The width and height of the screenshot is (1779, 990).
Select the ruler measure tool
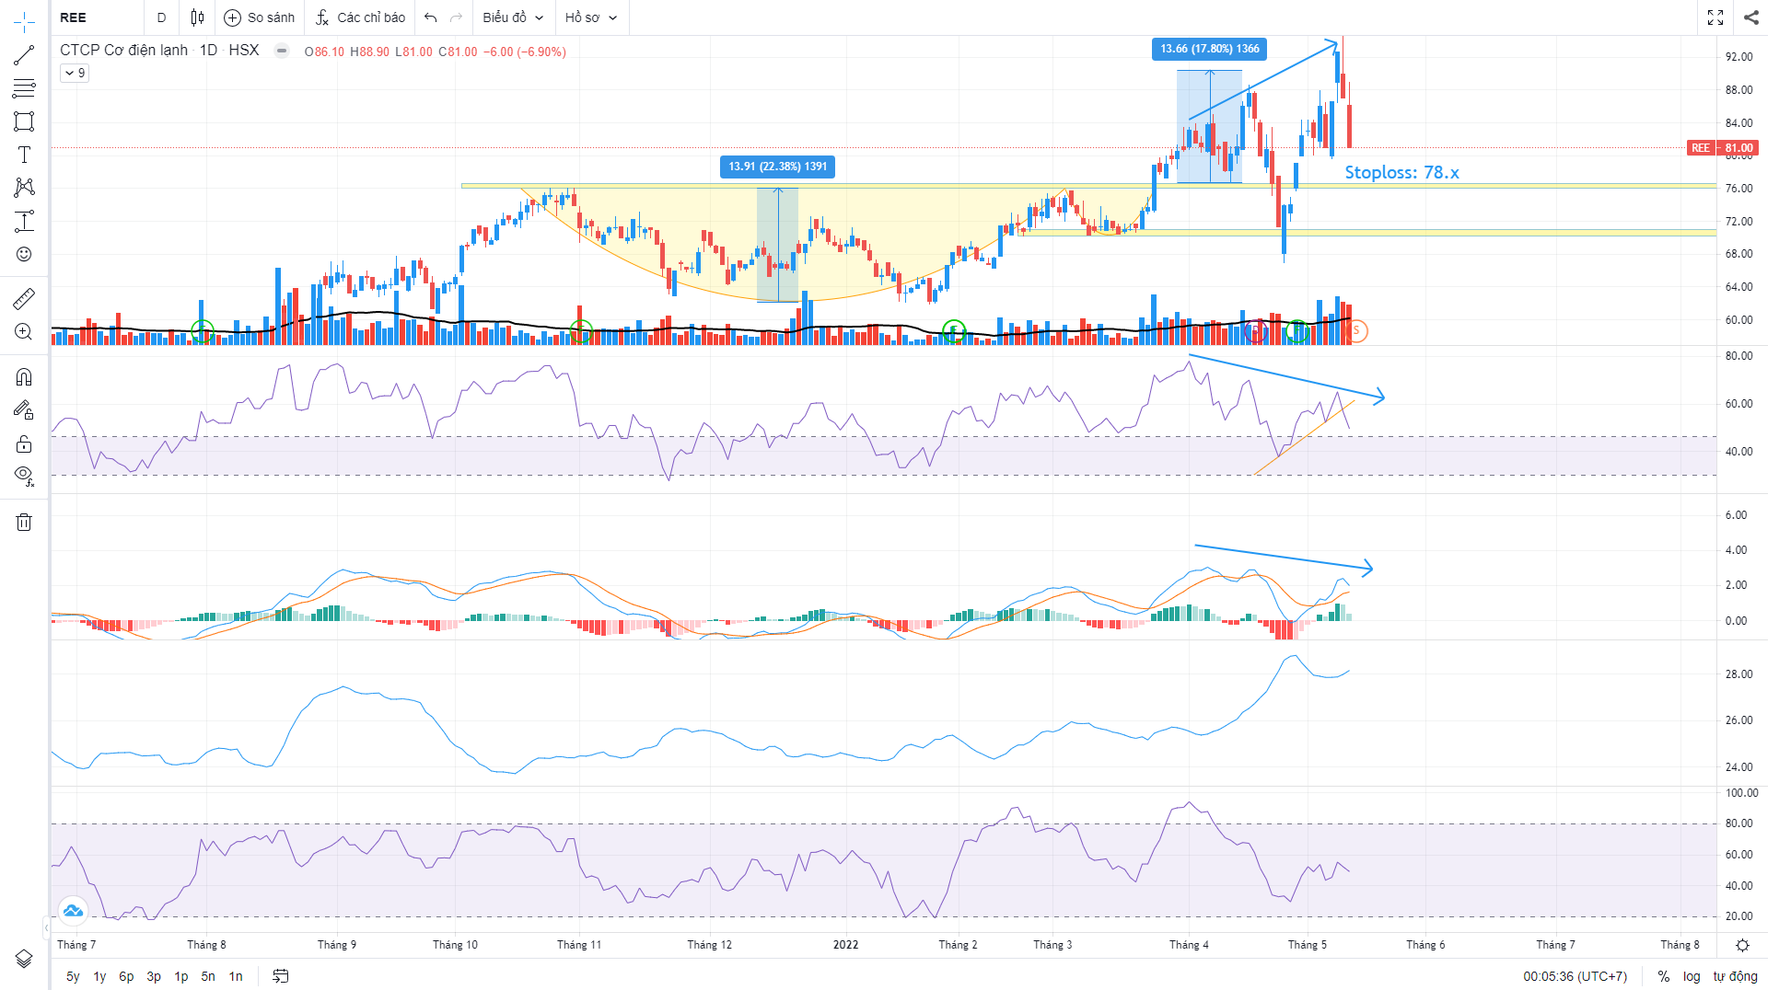24,299
